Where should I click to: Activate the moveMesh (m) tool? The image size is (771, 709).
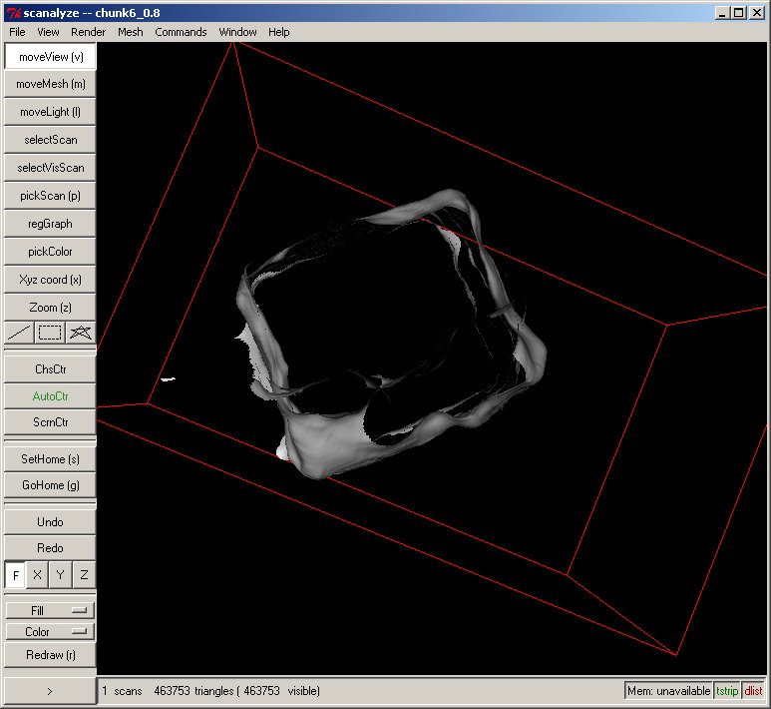(x=50, y=85)
